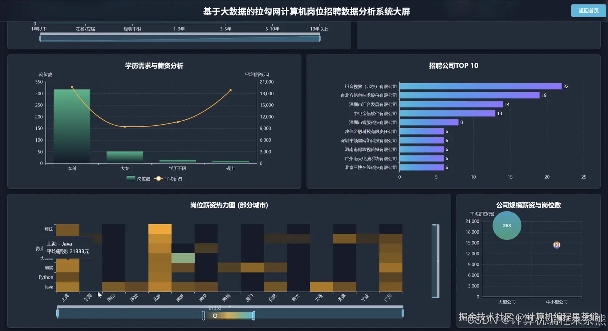Image resolution: width=608 pixels, height=331 pixels.
Task: Click the round visualMap handle below the heatmap
Action: (215, 315)
